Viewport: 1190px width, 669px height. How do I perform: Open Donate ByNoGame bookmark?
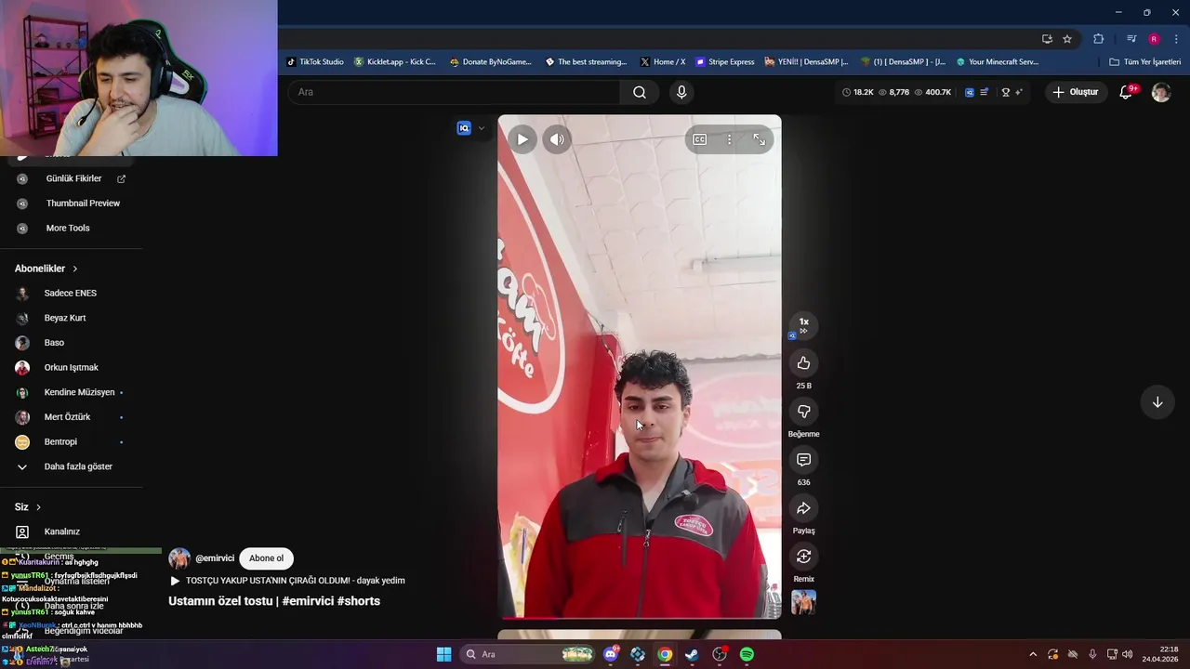490,62
